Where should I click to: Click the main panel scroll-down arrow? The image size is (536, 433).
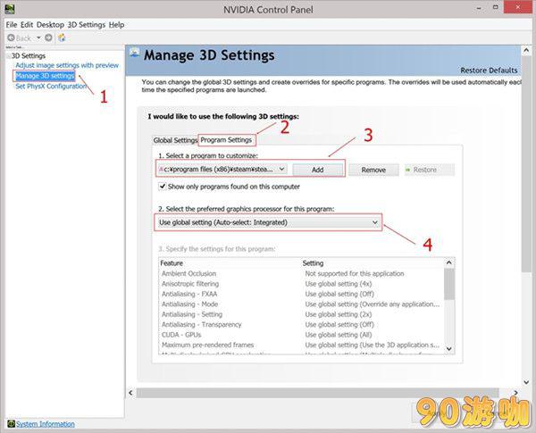click(x=526, y=382)
